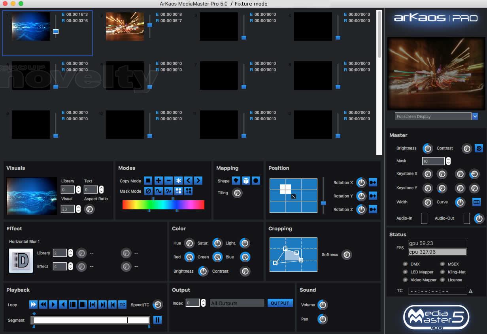
Task: Open the All Outputs selection field
Action: [237, 303]
